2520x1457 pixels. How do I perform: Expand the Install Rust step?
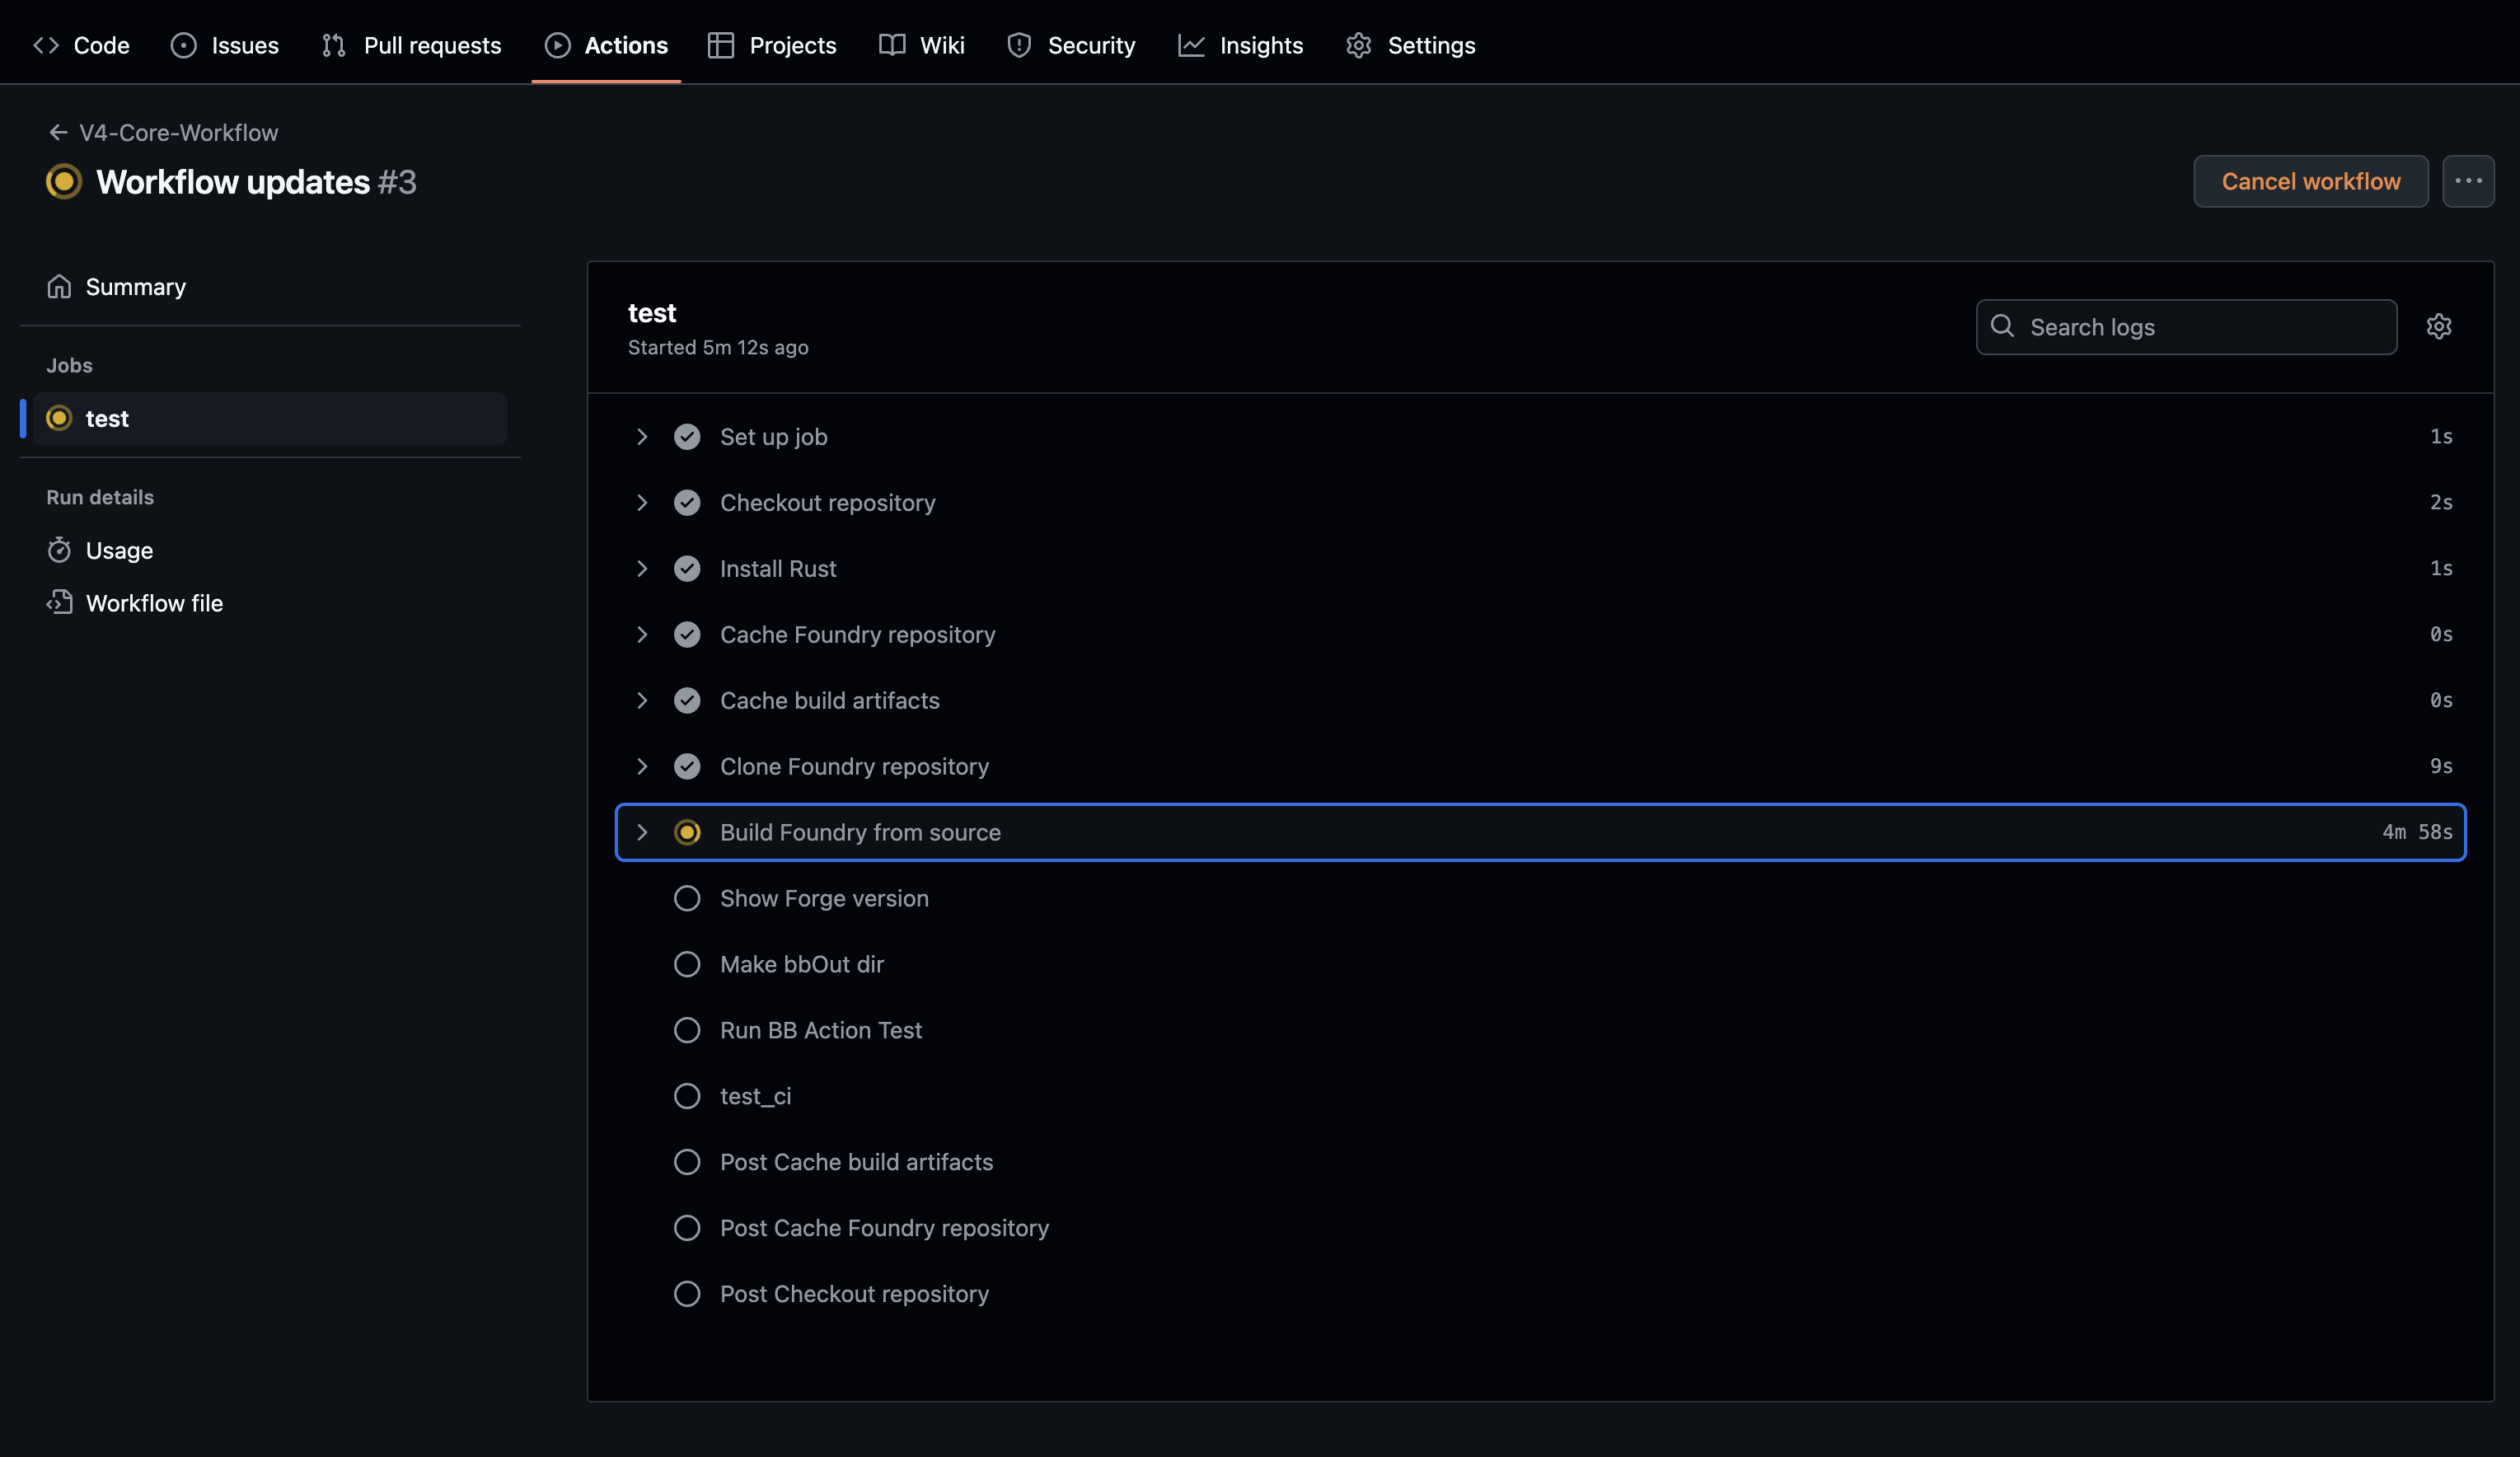(642, 569)
